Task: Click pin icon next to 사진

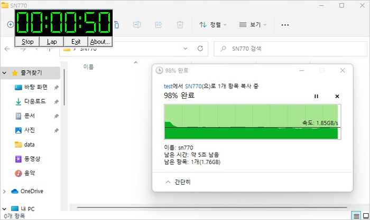Action: [x=56, y=130]
